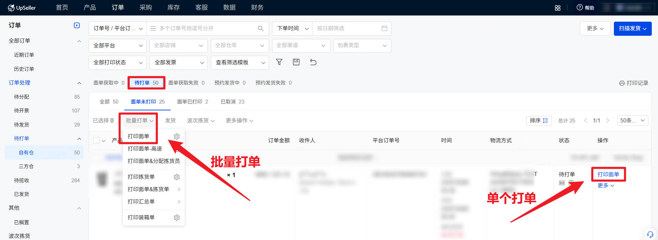Open the 更多 dropdown at top right
The height and width of the screenshot is (240, 658).
click(595, 29)
